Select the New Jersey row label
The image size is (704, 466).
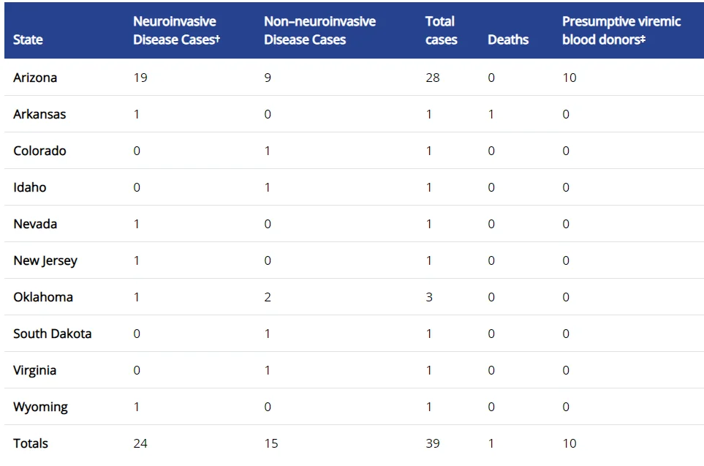[x=45, y=260]
